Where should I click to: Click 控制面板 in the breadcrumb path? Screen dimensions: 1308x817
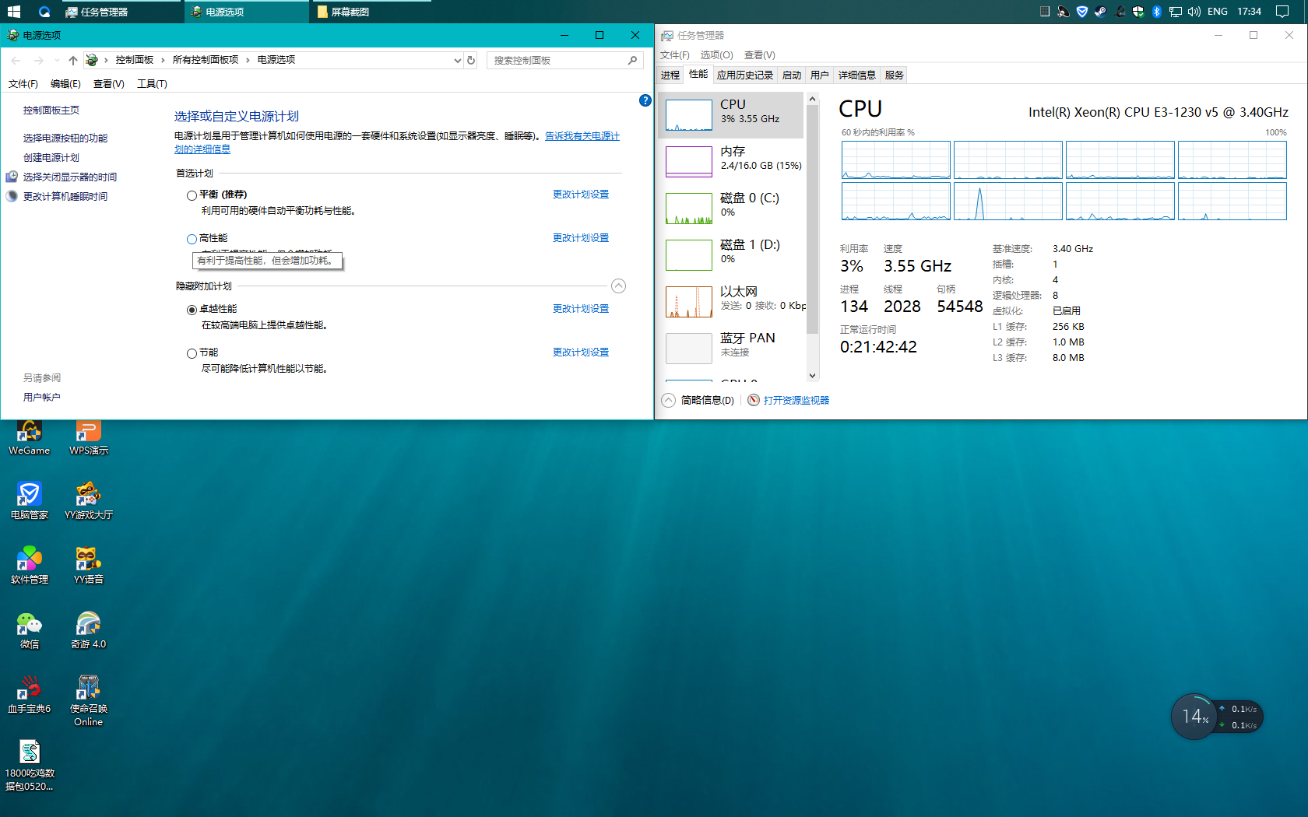click(135, 60)
